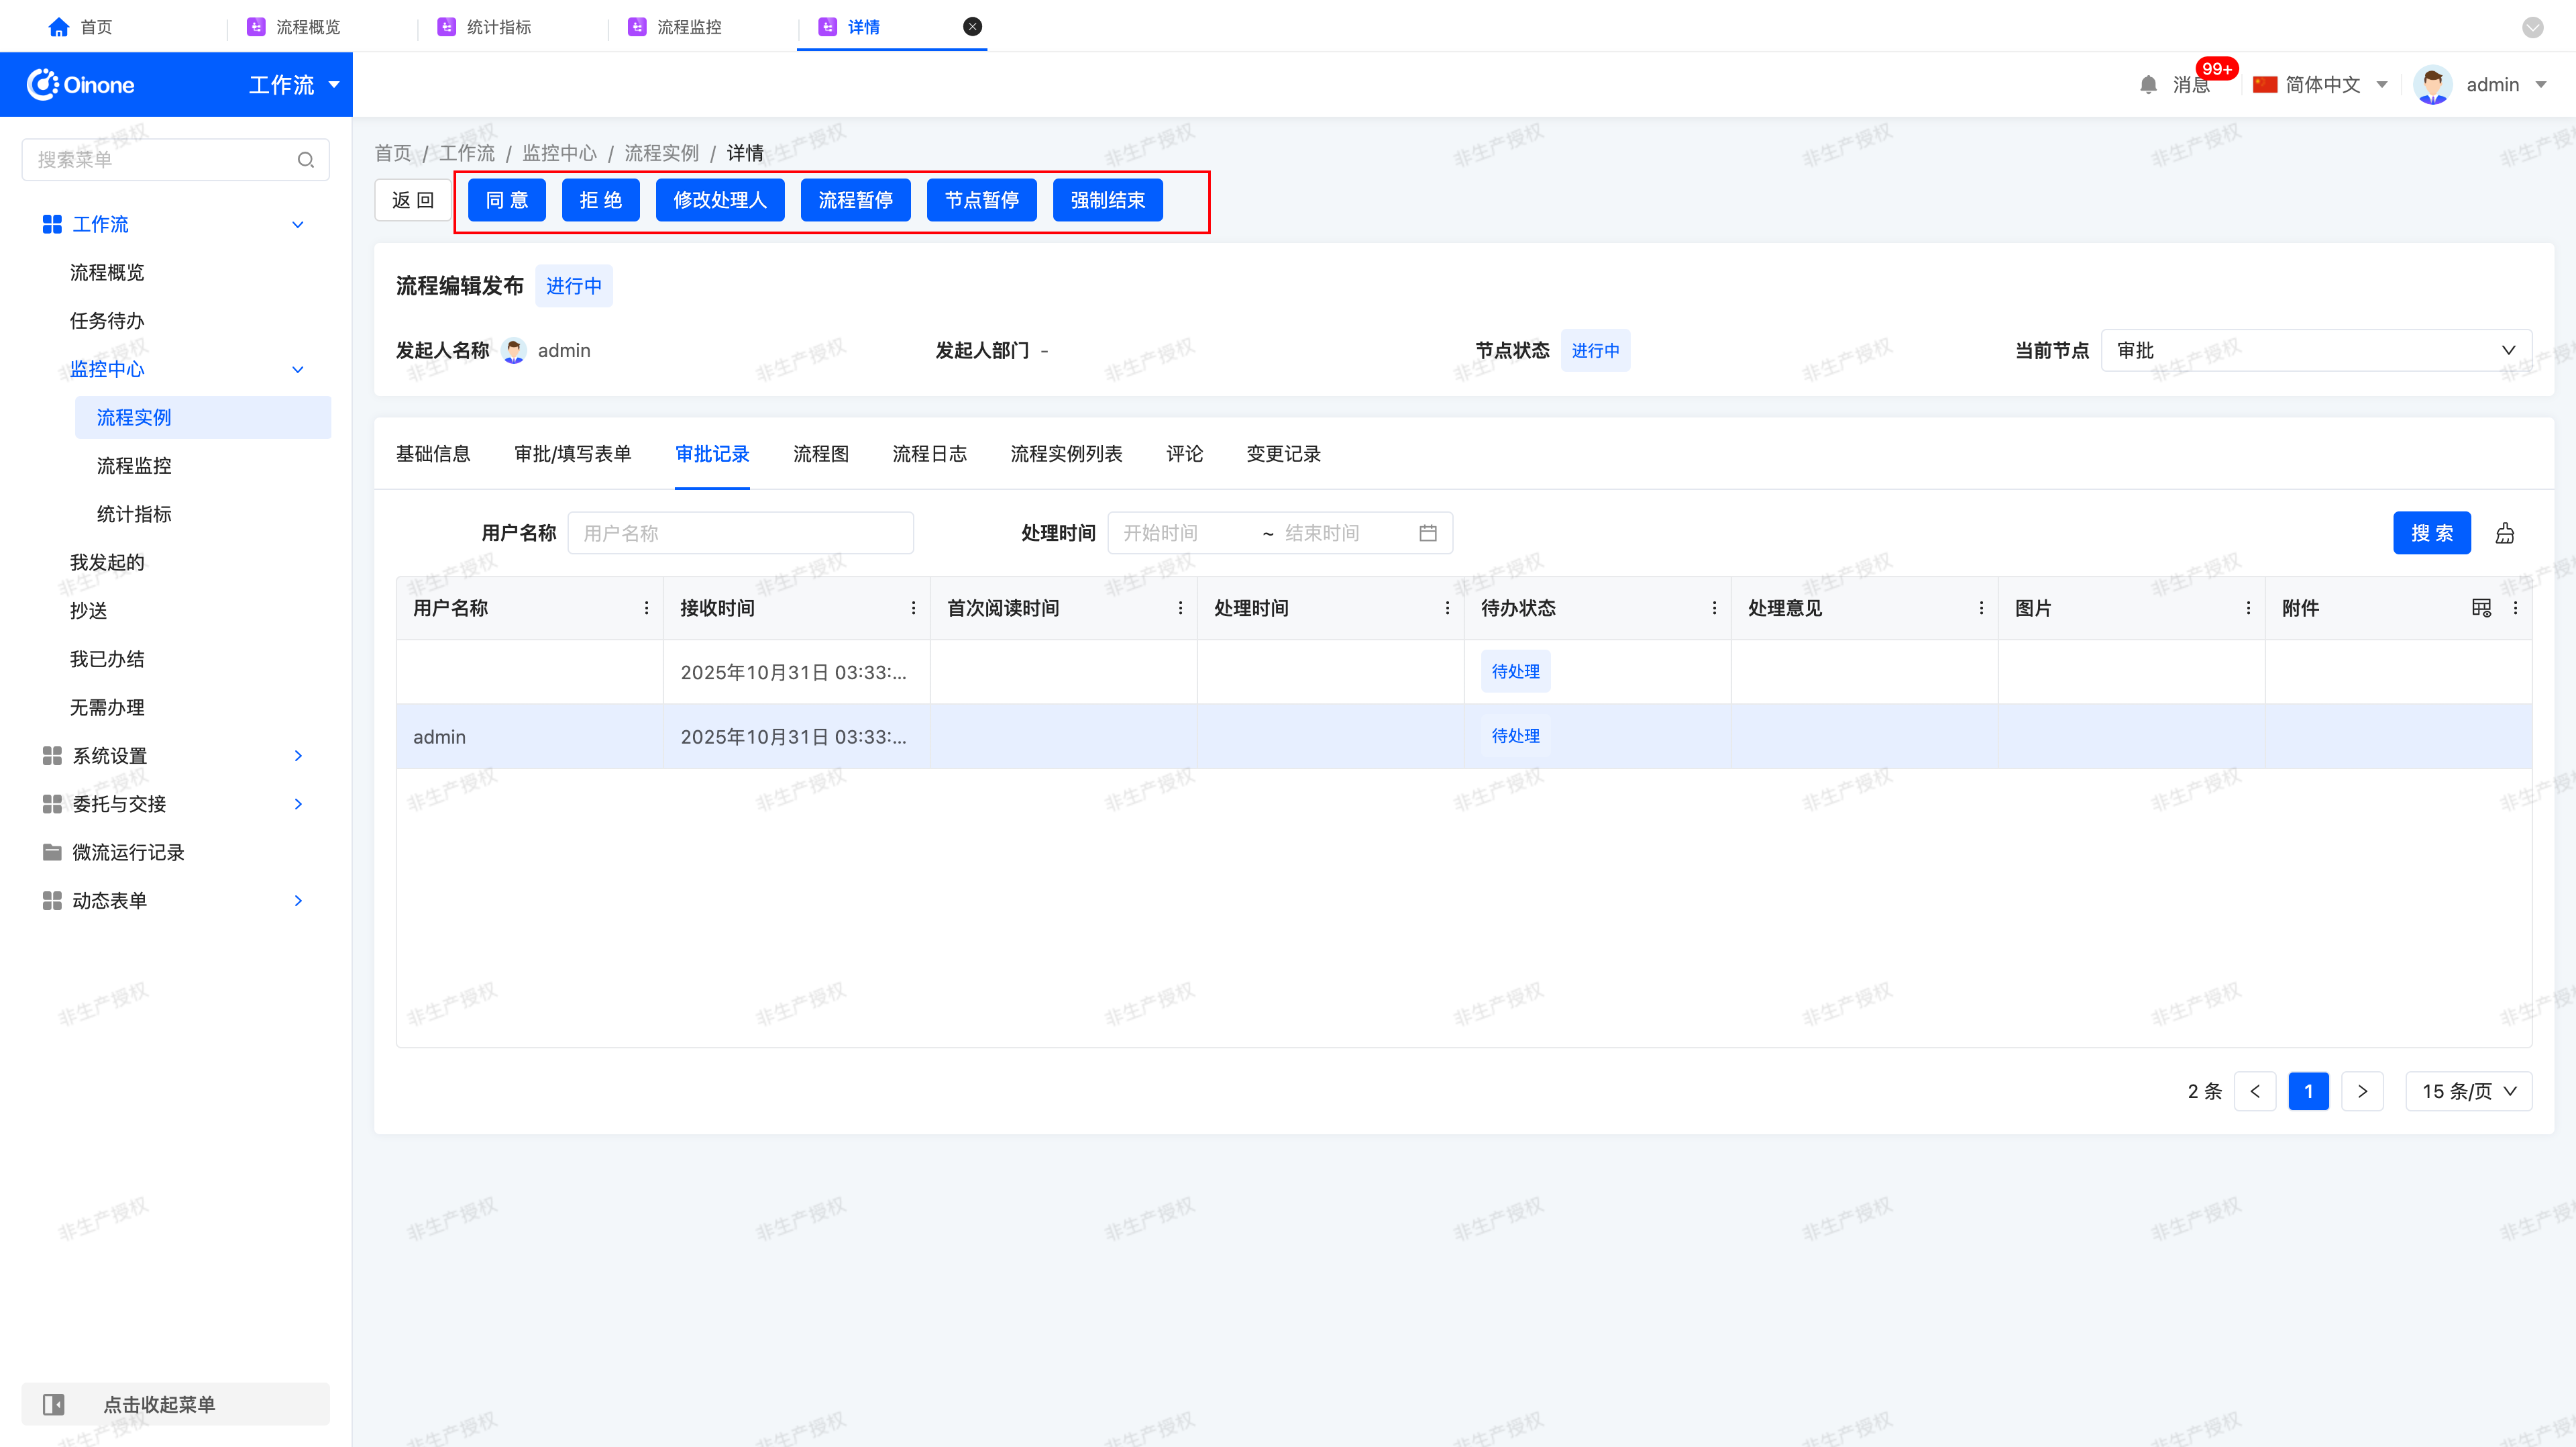Open the 15 条/页 page size dropdown
Screen dimensions: 2576x1447
pos(2468,1091)
